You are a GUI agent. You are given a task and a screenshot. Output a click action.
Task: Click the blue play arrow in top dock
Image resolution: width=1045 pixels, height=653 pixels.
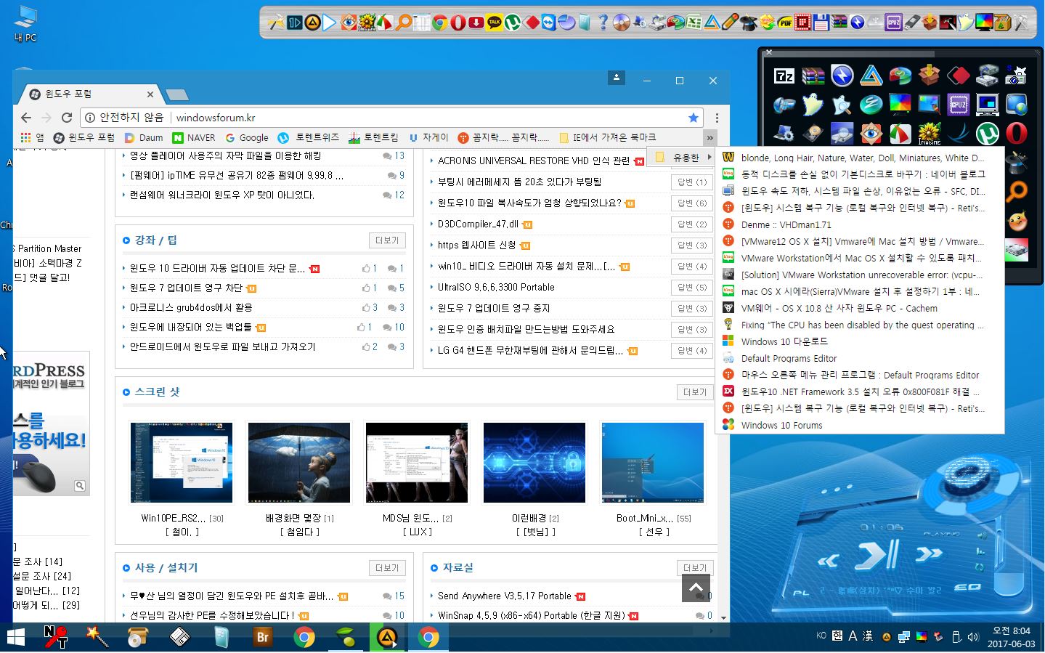tap(330, 23)
